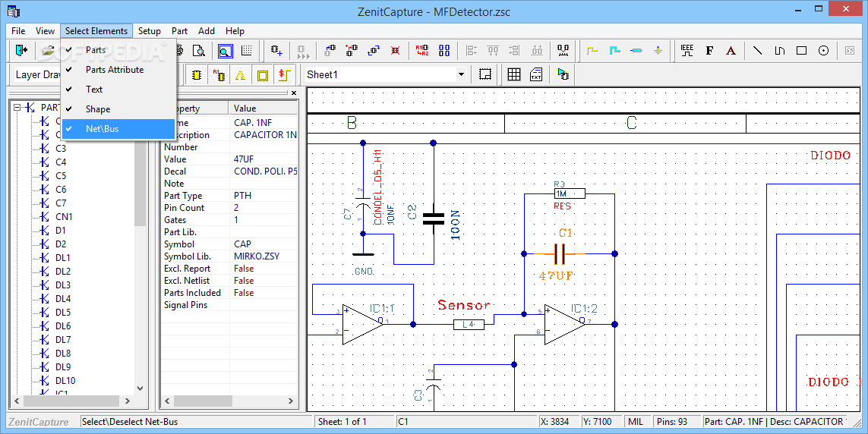Select the rectangle drawing tool

tap(802, 51)
